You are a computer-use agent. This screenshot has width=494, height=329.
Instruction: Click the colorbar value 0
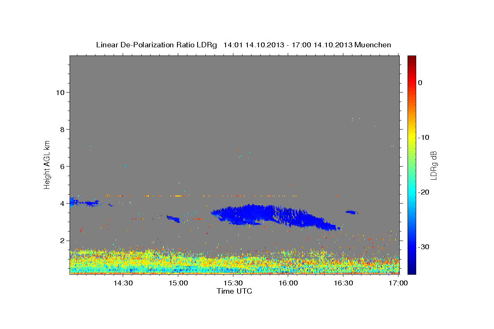click(420, 83)
